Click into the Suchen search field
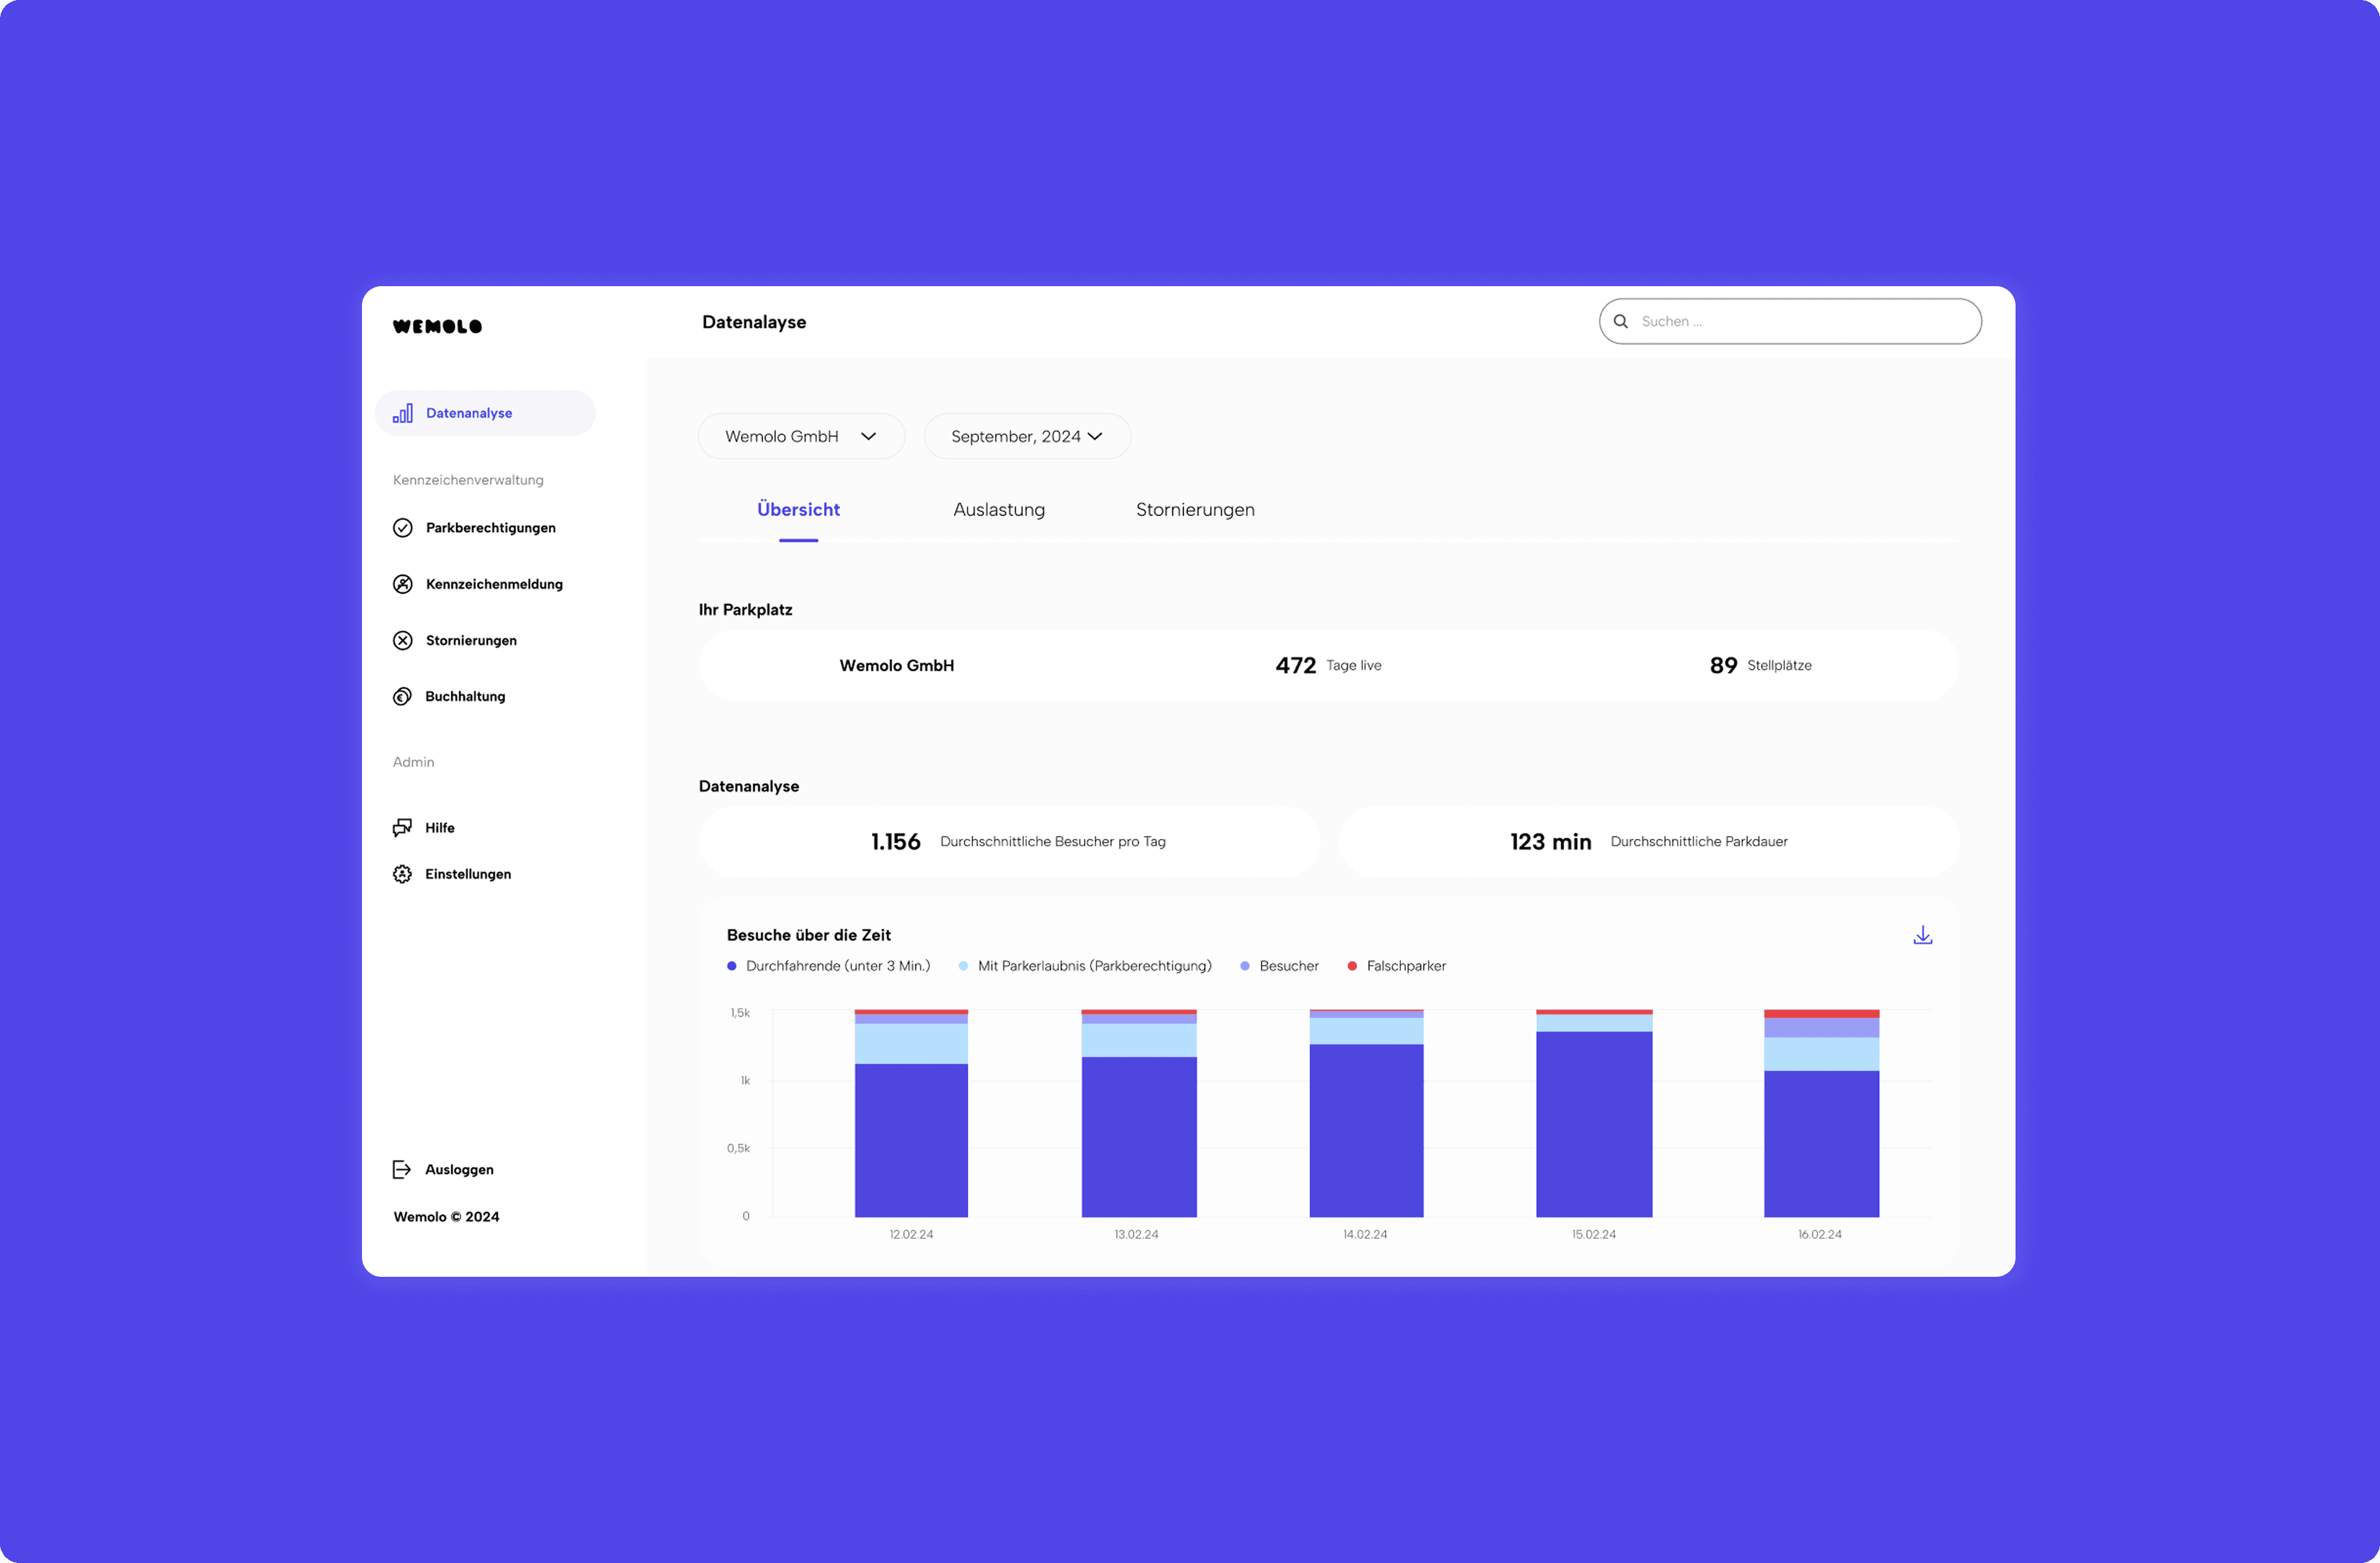The height and width of the screenshot is (1563, 2380). pyautogui.click(x=1790, y=321)
